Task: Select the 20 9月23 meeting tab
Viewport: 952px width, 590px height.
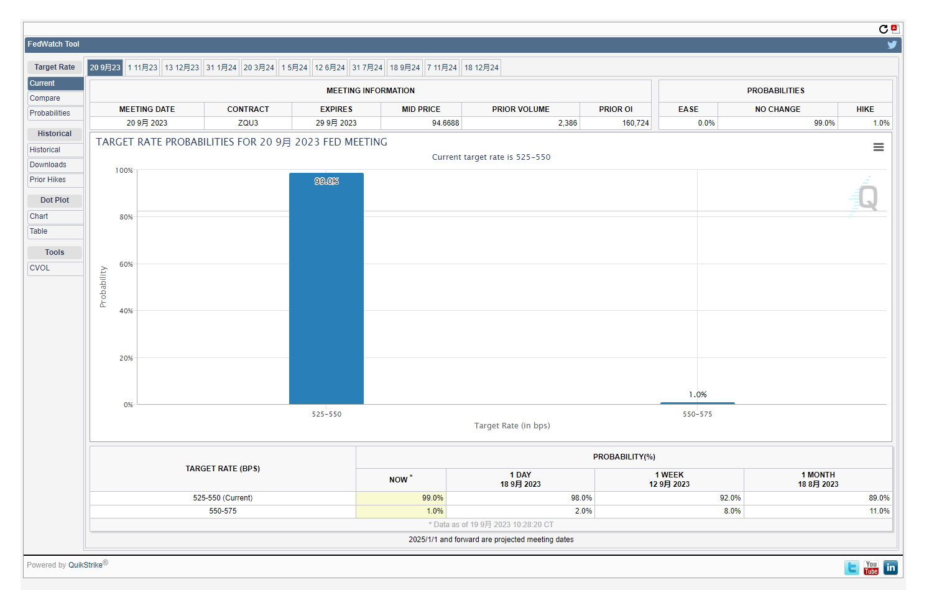Action: tap(105, 68)
